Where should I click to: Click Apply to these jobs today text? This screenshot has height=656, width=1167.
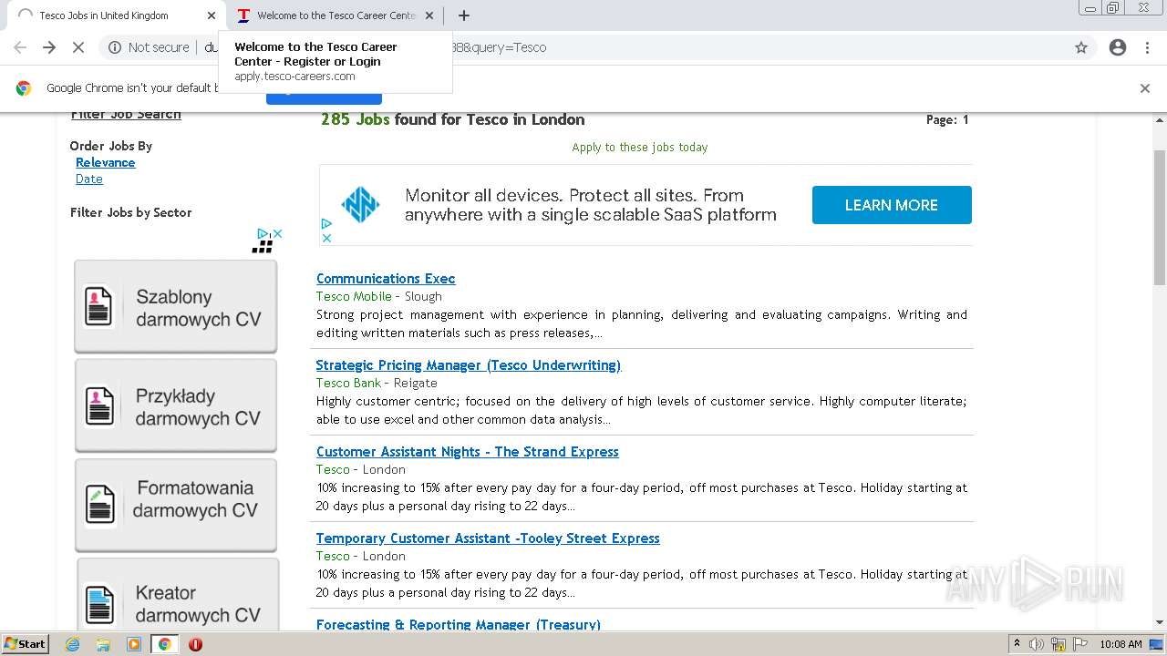coord(640,147)
